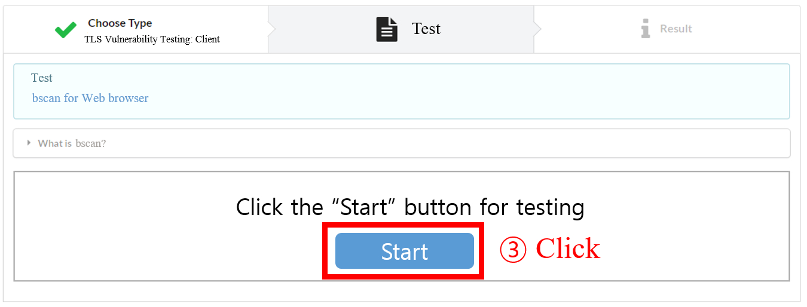Click the green checkmark icon

tap(65, 29)
